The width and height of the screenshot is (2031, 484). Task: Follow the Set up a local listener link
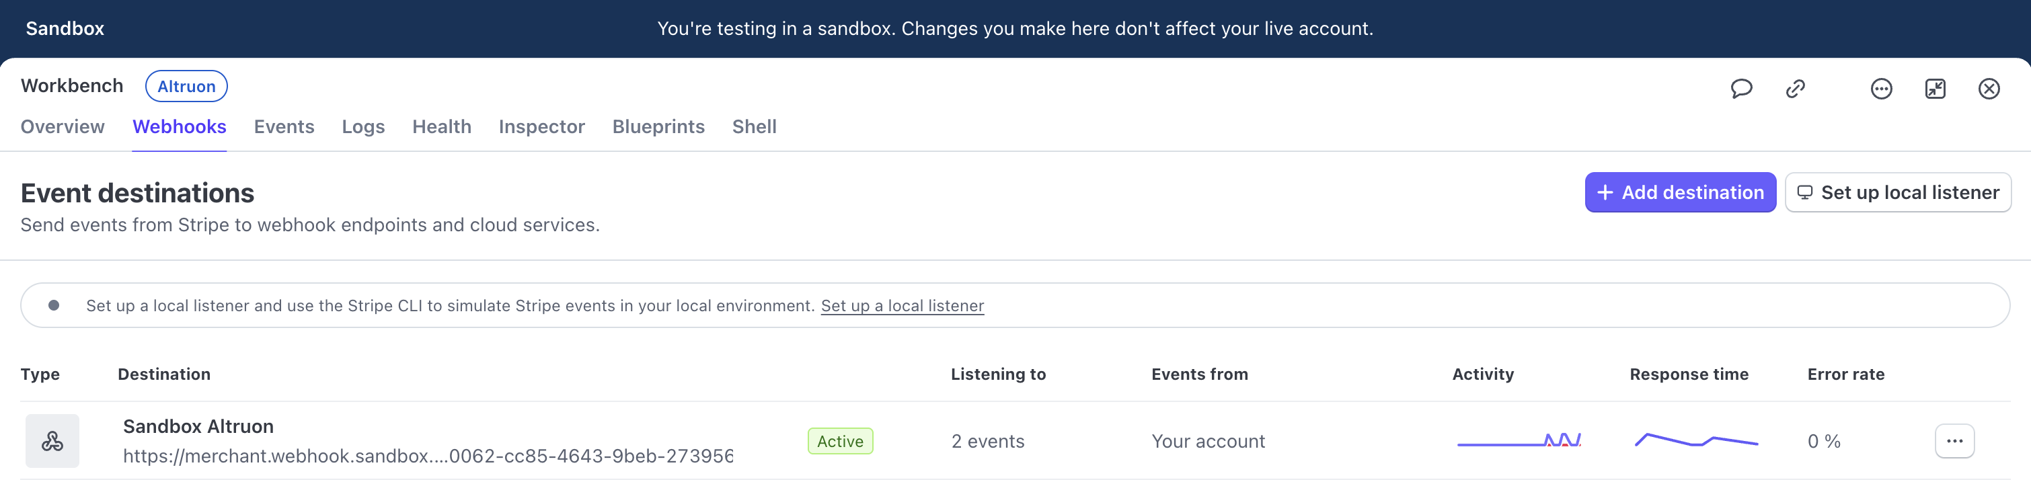pyautogui.click(x=901, y=305)
